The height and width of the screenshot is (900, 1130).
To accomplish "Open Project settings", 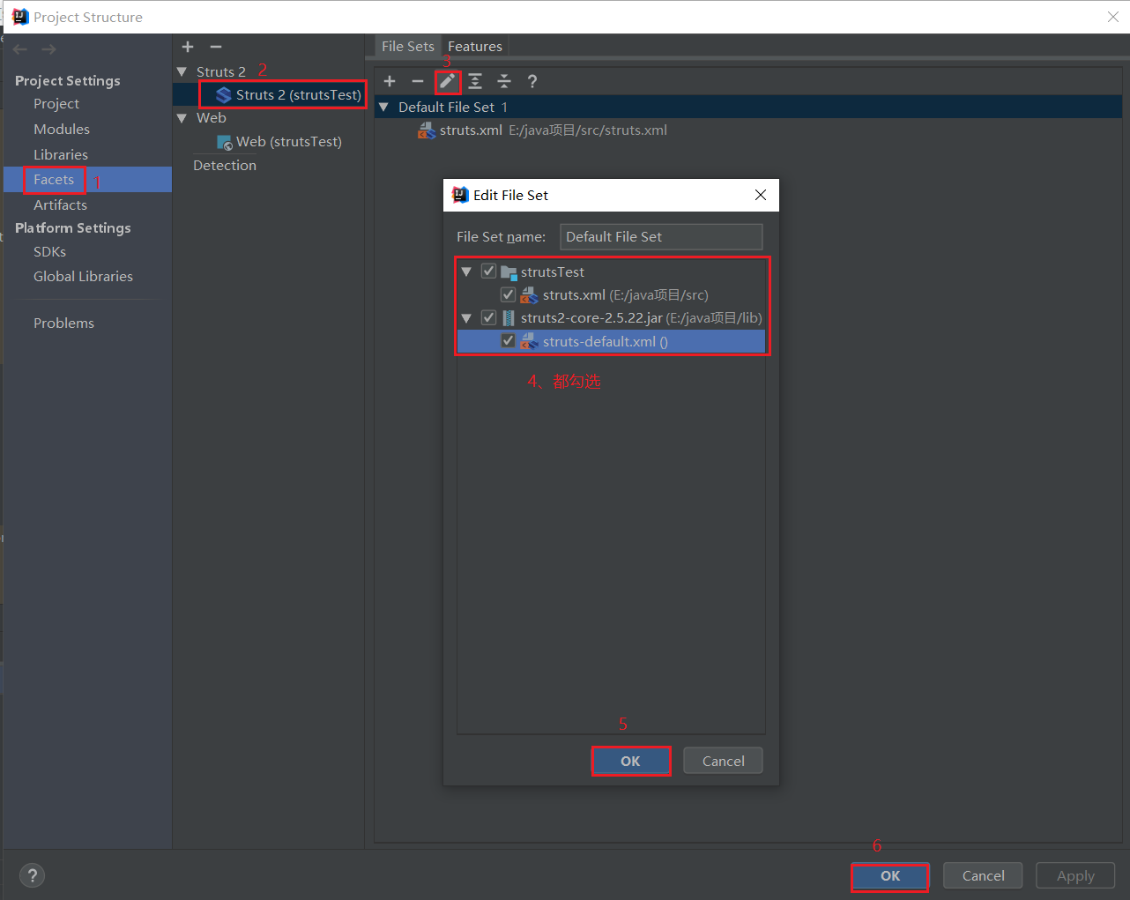I will click(x=56, y=103).
